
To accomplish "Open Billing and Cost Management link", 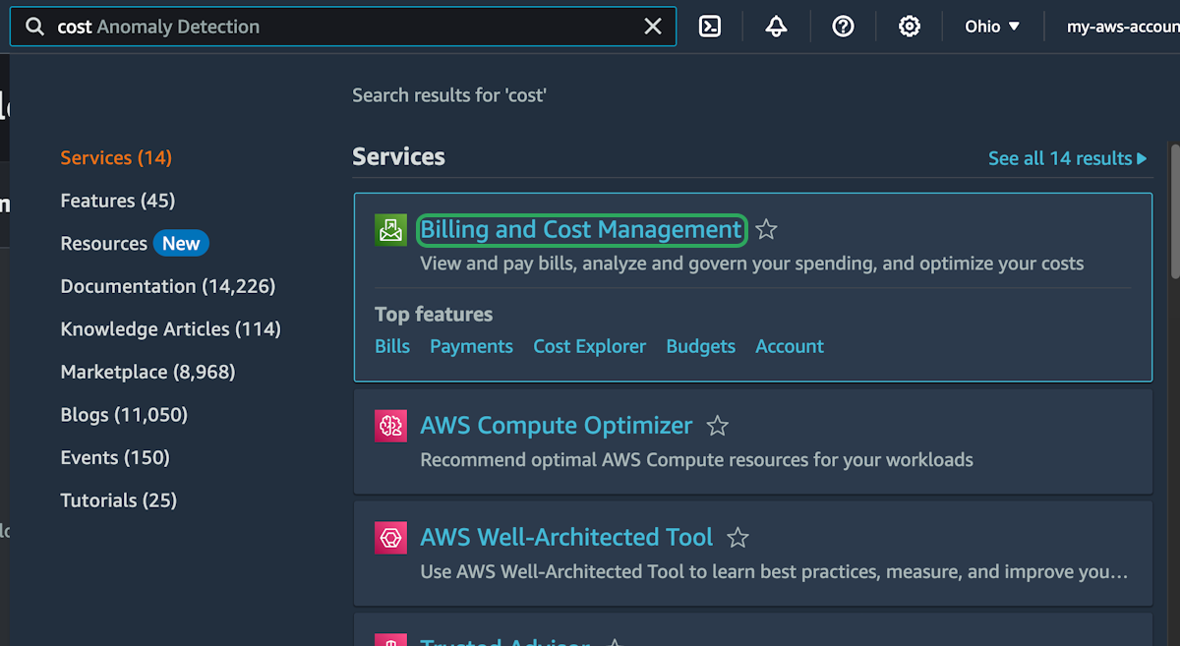I will 581,230.
